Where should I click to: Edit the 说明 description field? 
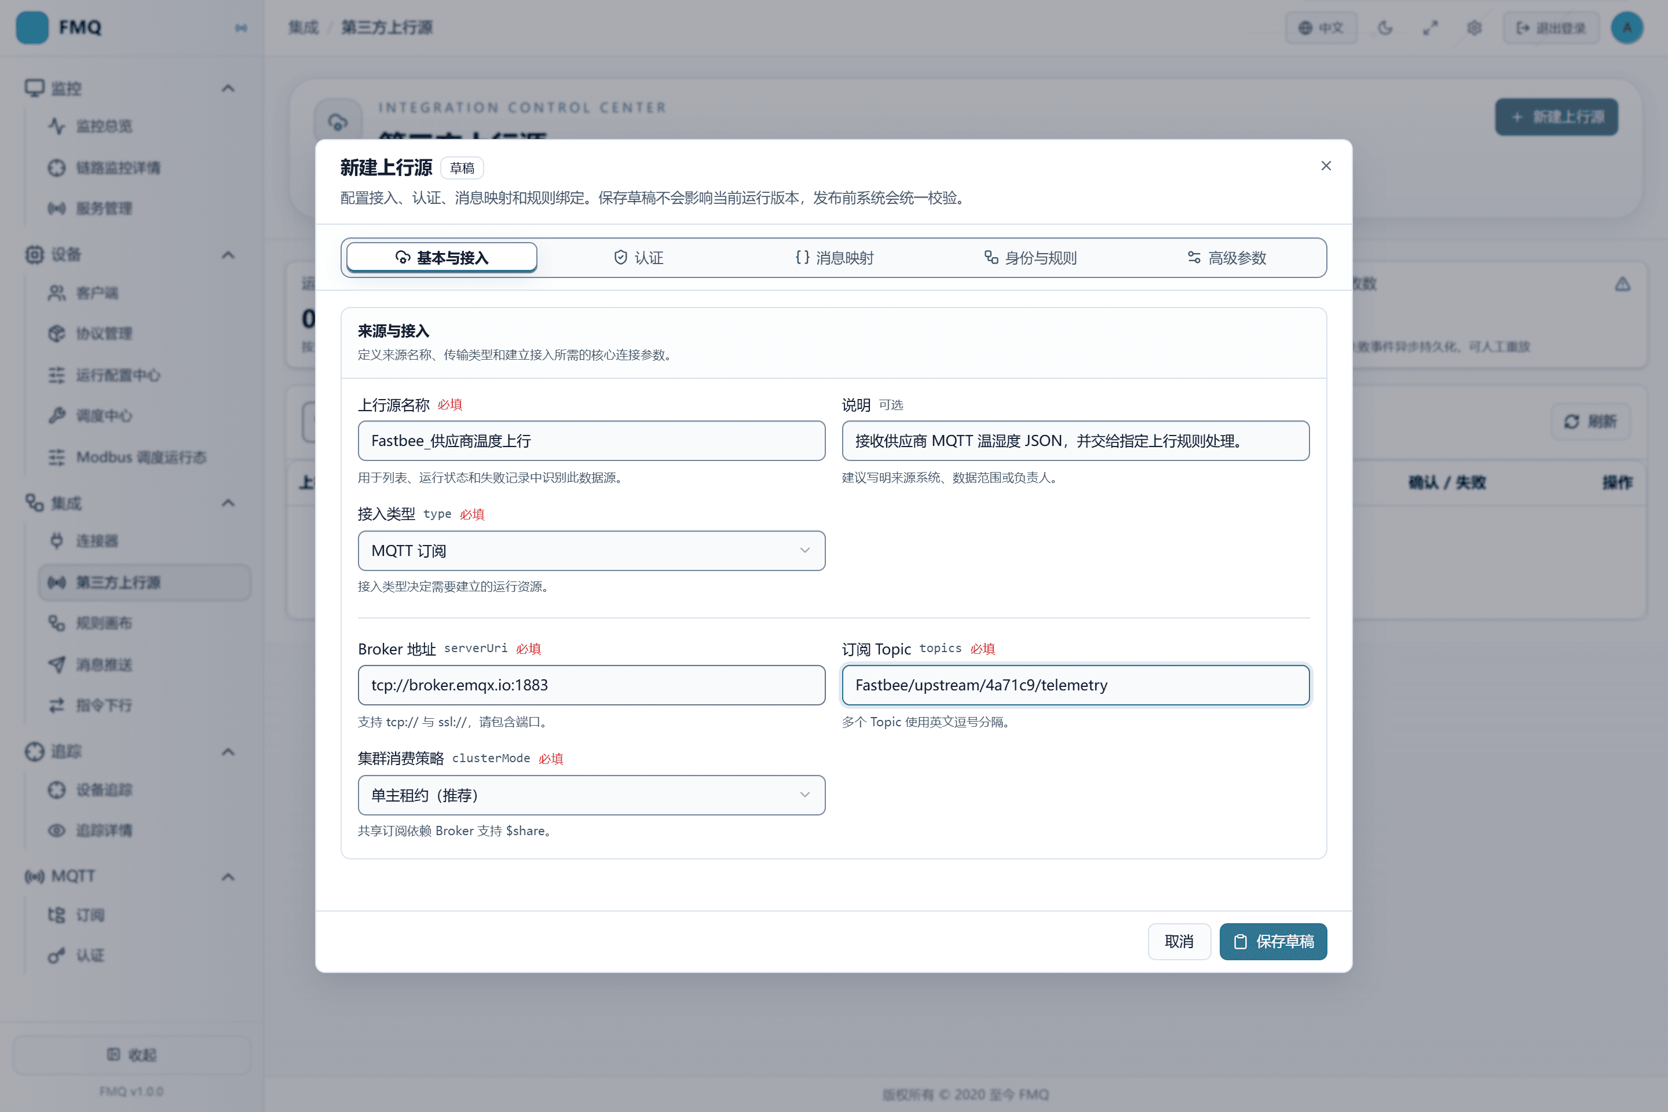point(1075,440)
